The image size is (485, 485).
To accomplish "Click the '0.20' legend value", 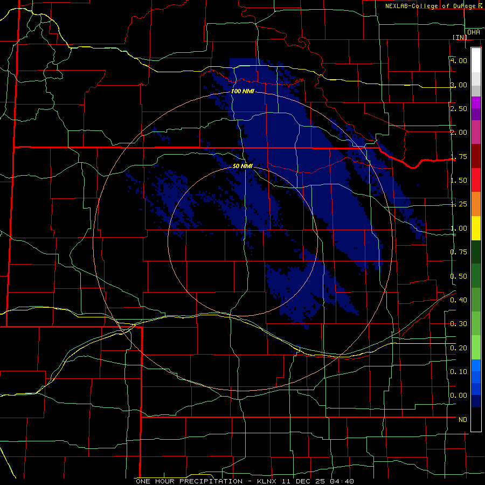I will 459,348.
